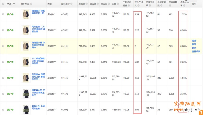This screenshot has height=115, width=203.
Task: Click 编辑 link in the highlighted row
Action: pyautogui.click(x=194, y=41)
